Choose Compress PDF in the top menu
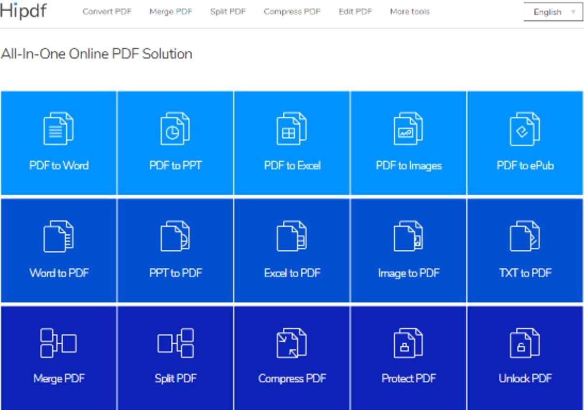This screenshot has height=410, width=584. tap(292, 12)
